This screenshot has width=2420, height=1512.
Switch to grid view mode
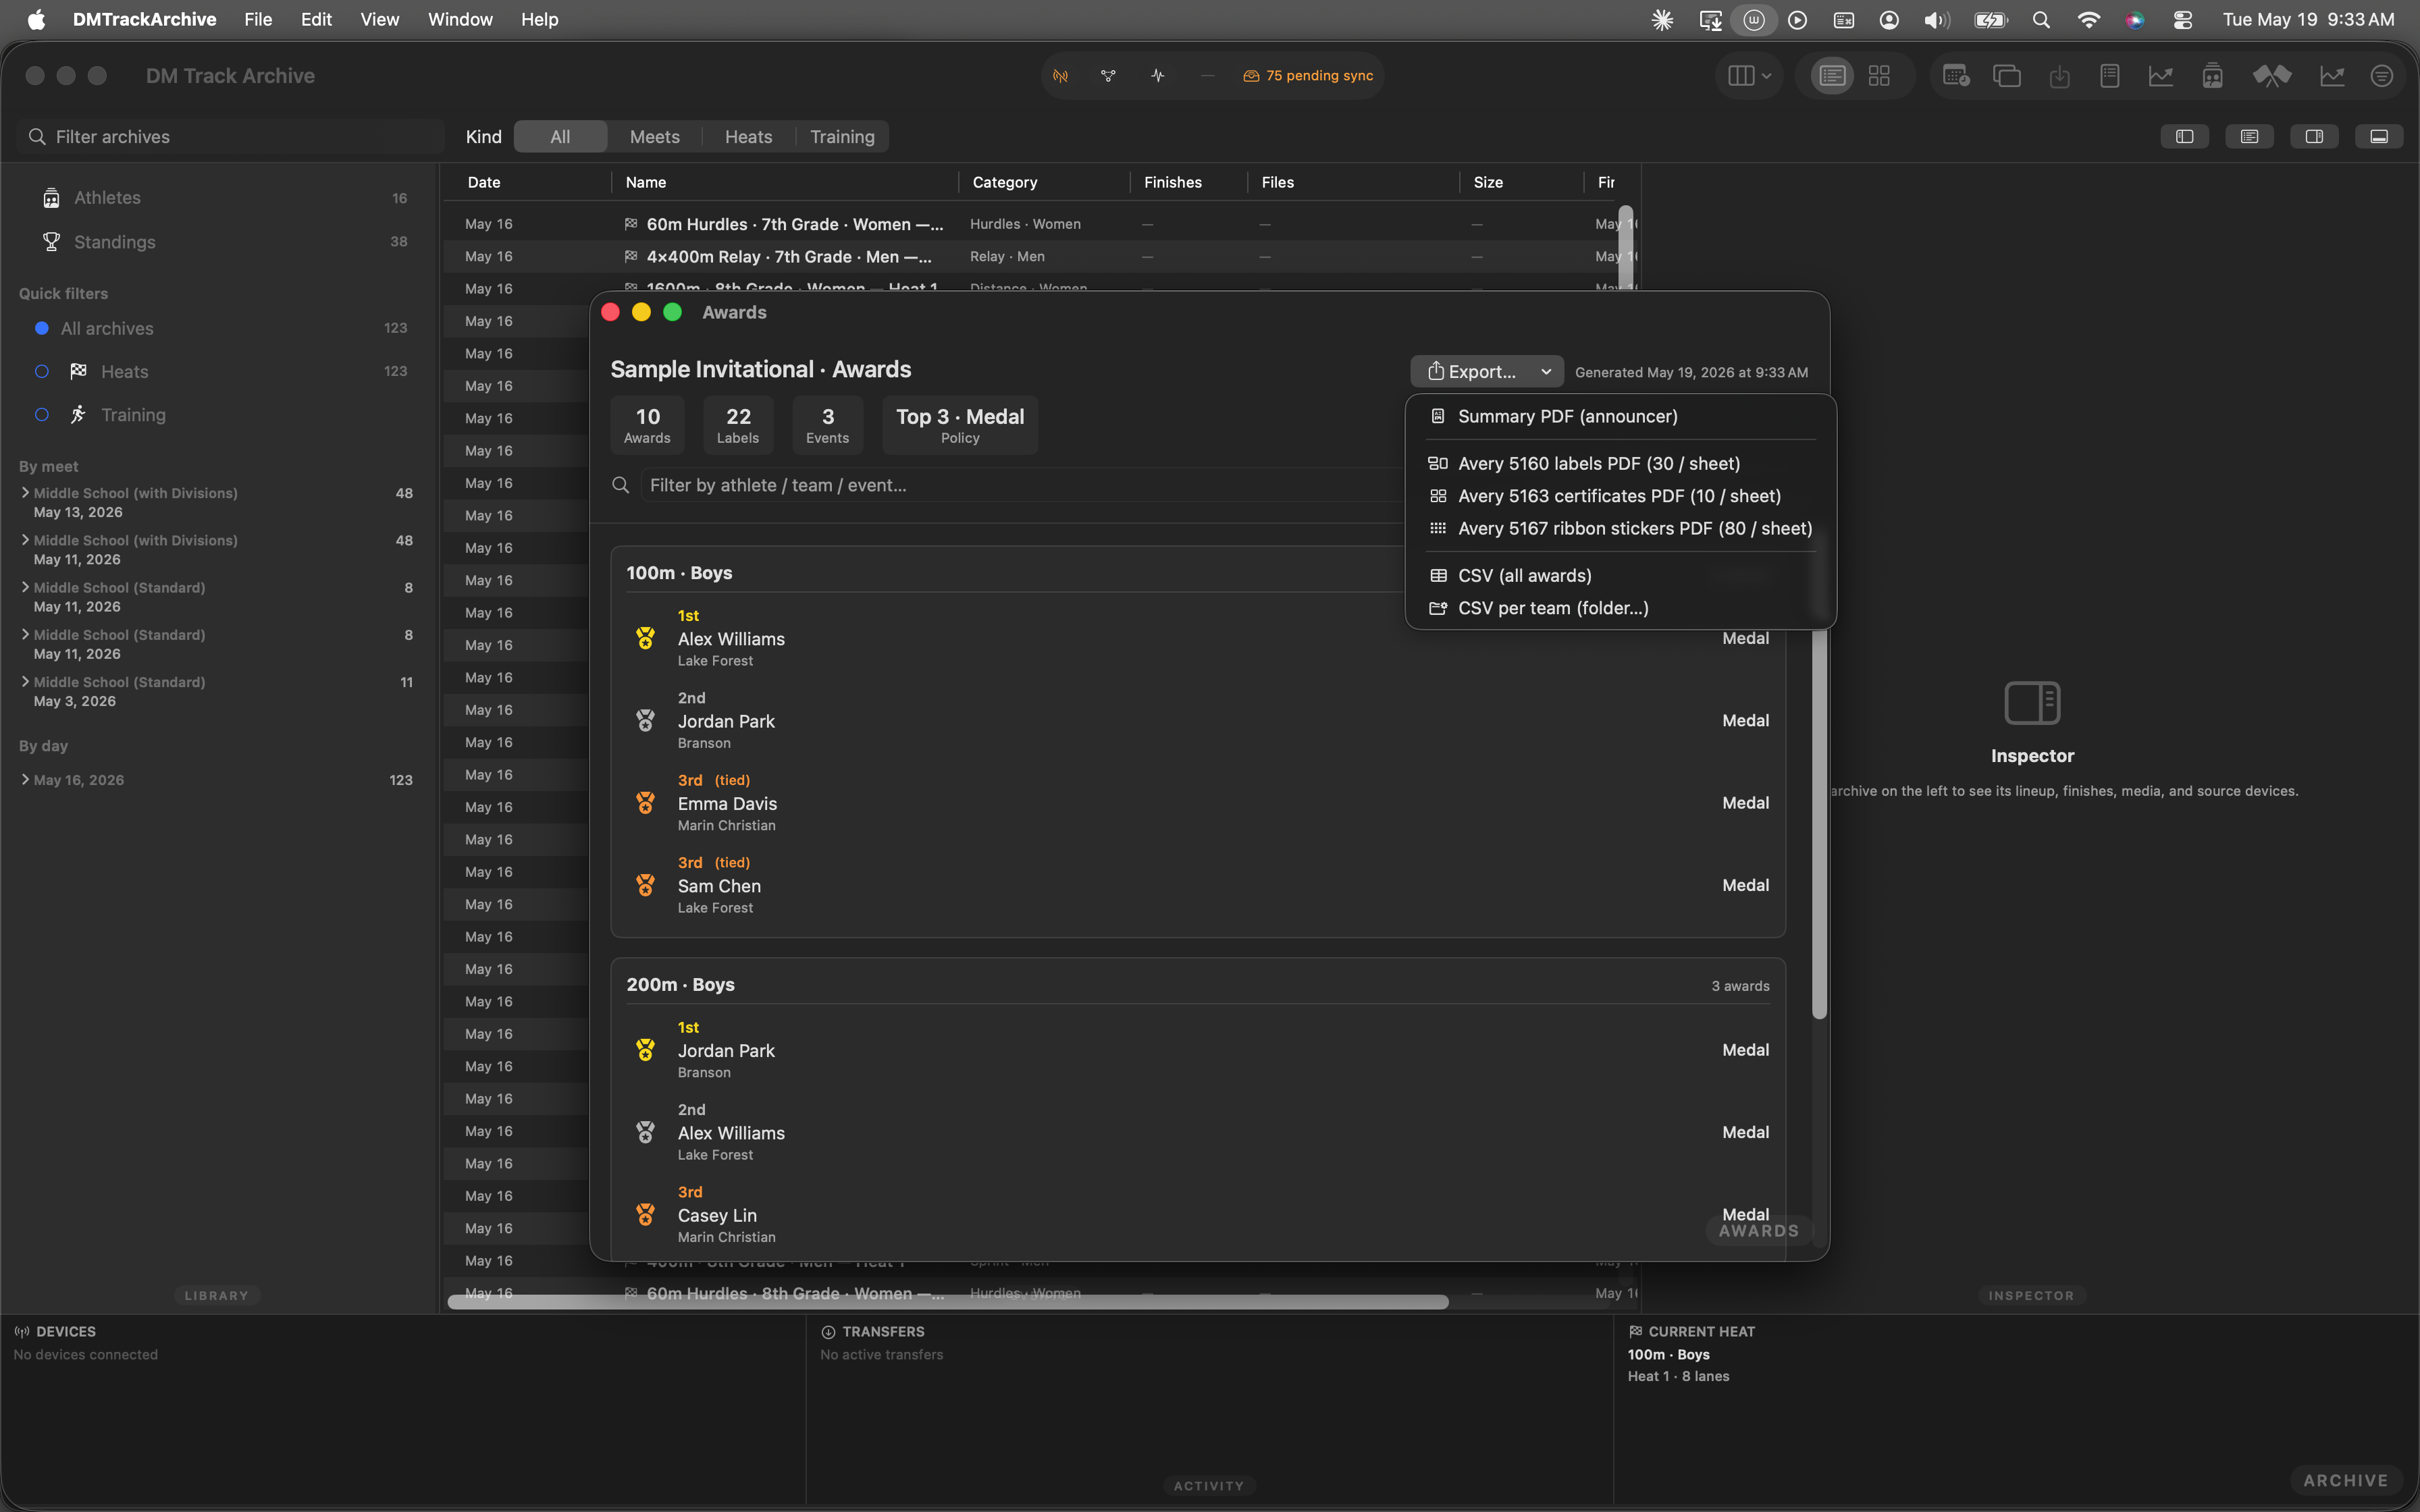[x=1880, y=76]
